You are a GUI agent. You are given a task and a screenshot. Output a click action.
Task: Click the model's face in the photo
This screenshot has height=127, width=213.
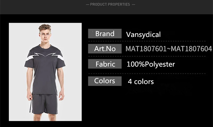tap(45, 36)
